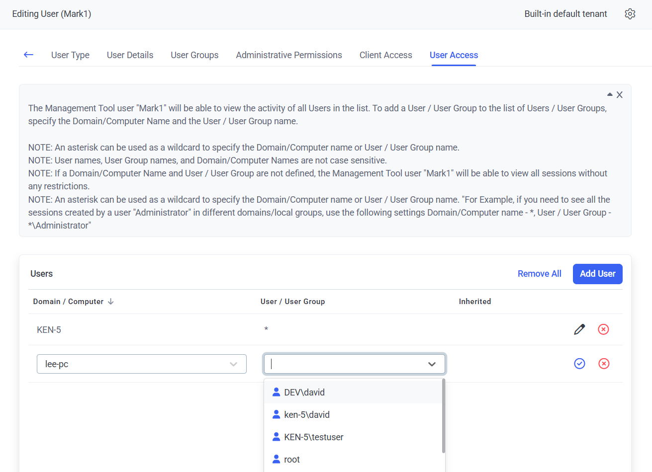Switch to the User Type tab

point(70,55)
